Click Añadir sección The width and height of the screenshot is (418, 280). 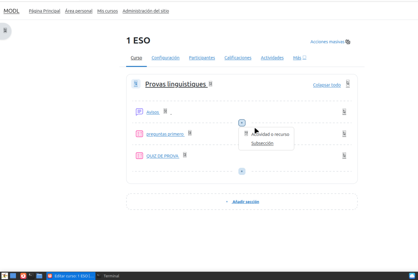pyautogui.click(x=245, y=202)
